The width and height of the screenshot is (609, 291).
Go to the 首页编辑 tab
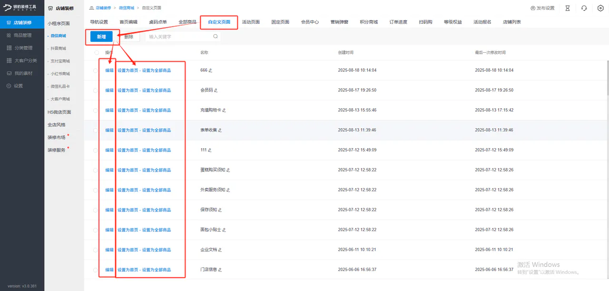(128, 22)
